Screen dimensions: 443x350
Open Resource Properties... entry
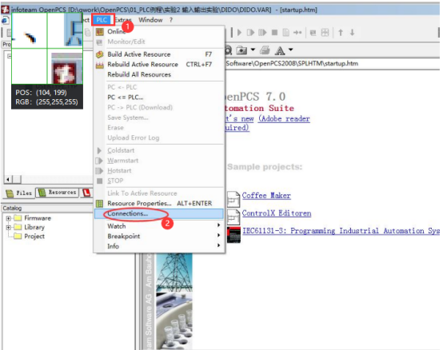(159, 203)
